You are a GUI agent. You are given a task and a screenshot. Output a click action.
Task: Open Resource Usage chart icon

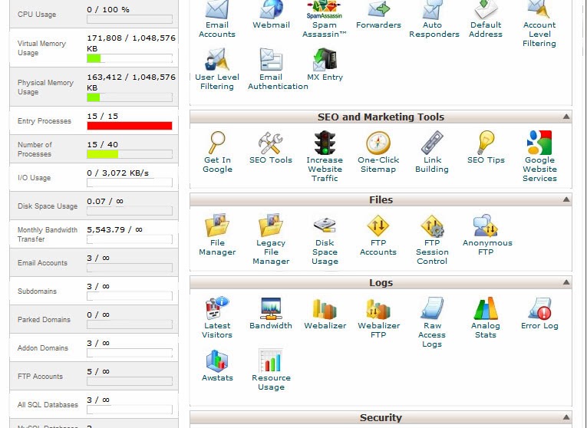(x=271, y=361)
